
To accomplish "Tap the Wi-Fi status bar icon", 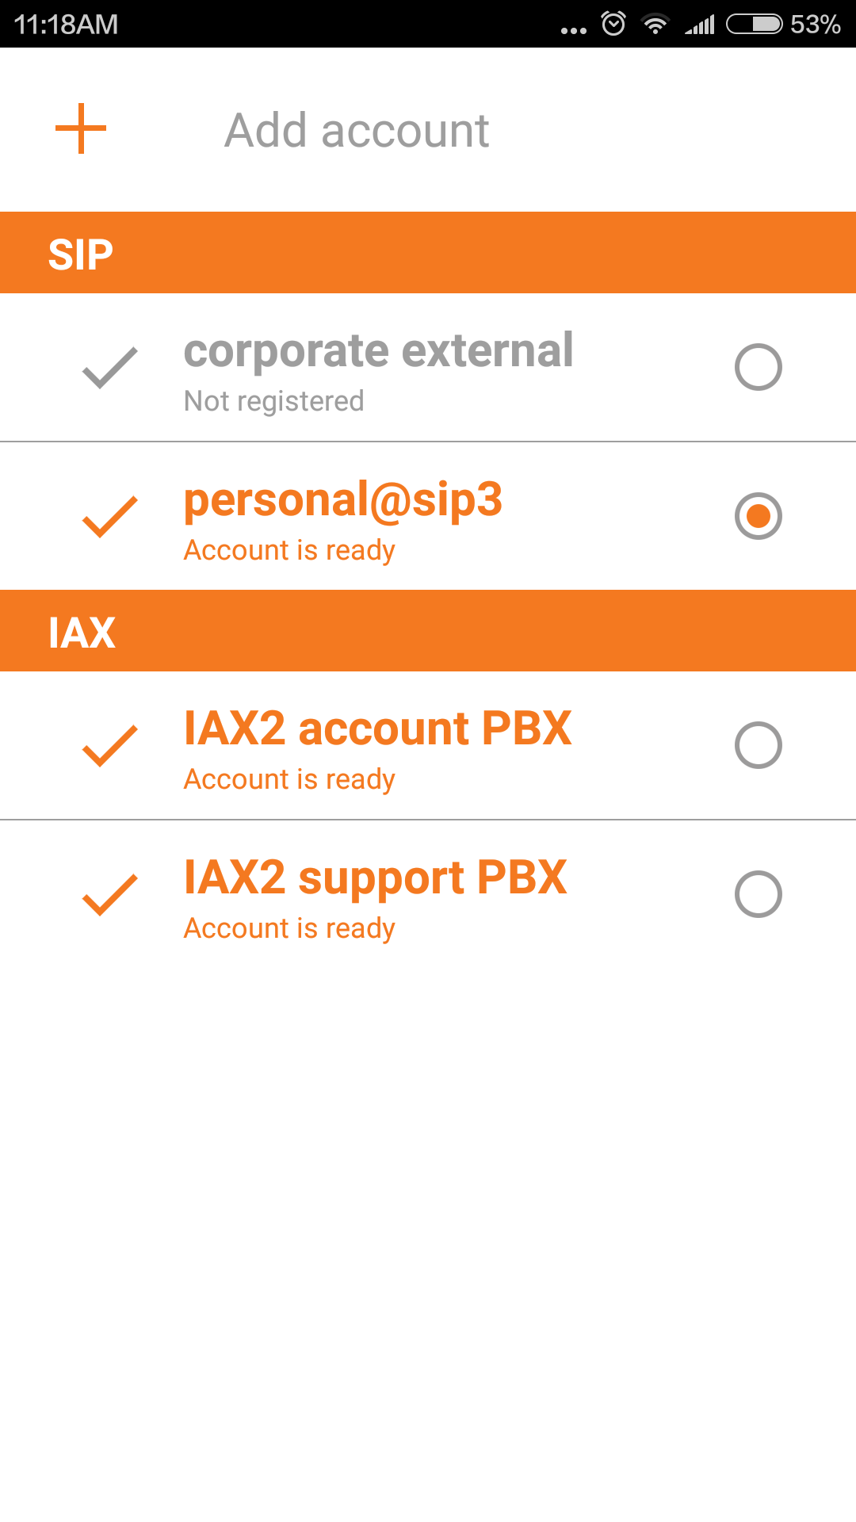I will tap(655, 24).
